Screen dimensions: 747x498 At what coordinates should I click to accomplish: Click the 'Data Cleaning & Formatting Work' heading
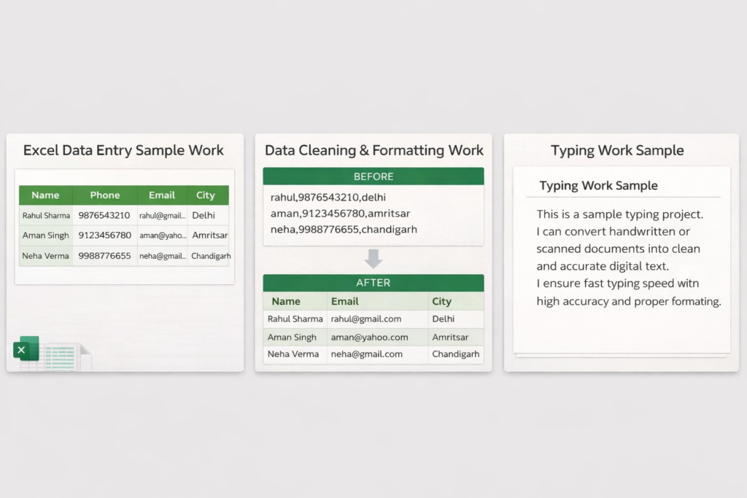click(374, 150)
